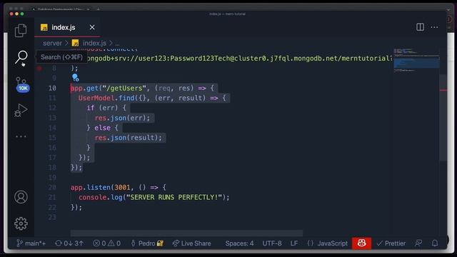Image resolution: width=457 pixels, height=257 pixels.
Task: Click the if (err) statement
Action: (106, 108)
